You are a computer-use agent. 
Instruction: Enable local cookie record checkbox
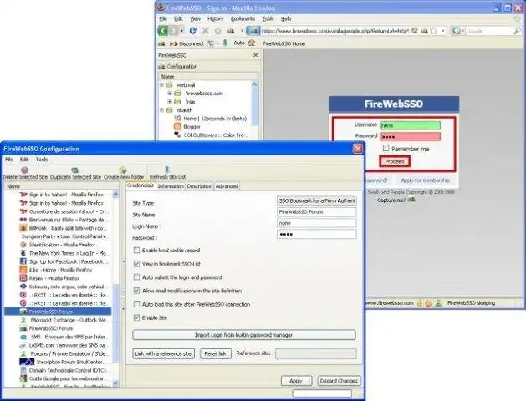coord(136,251)
